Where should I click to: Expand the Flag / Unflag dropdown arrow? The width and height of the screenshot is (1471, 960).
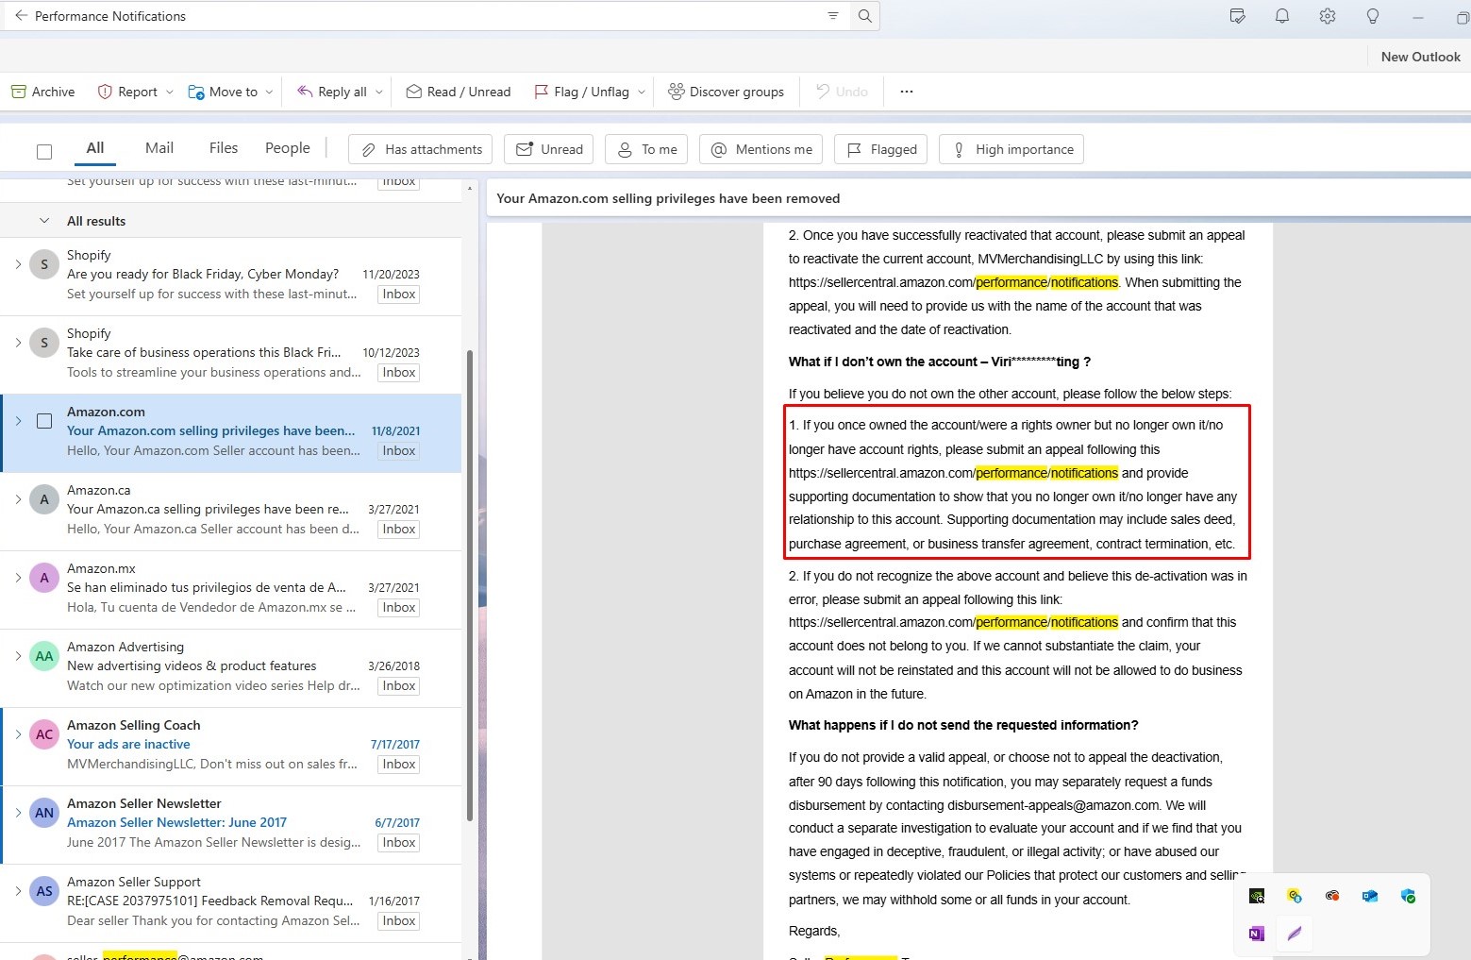click(642, 92)
